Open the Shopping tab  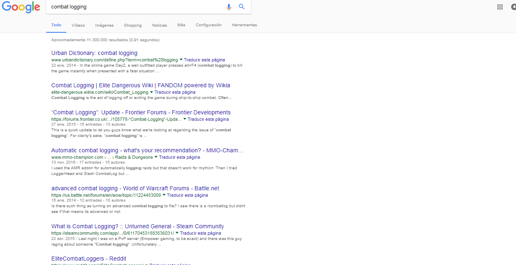click(x=133, y=25)
